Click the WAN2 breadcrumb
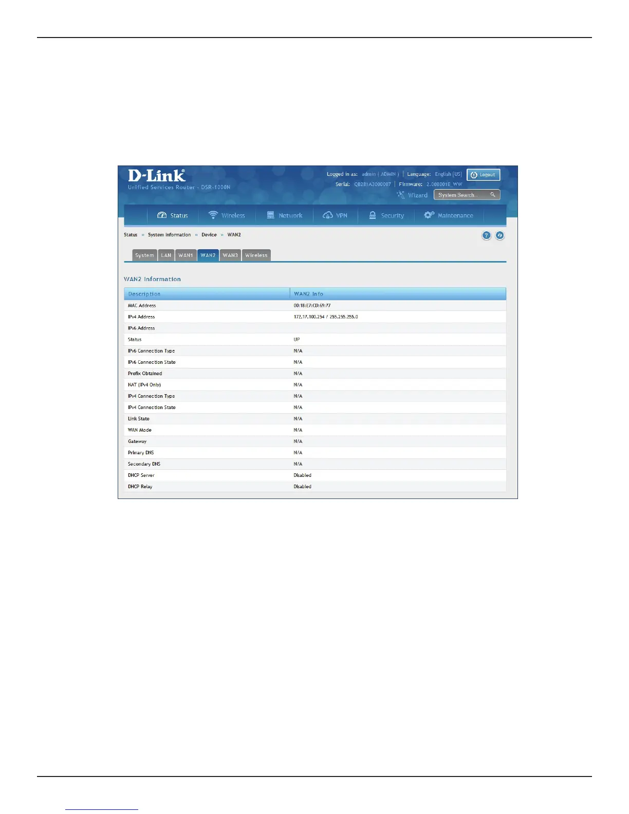The image size is (629, 814). pyautogui.click(x=234, y=235)
